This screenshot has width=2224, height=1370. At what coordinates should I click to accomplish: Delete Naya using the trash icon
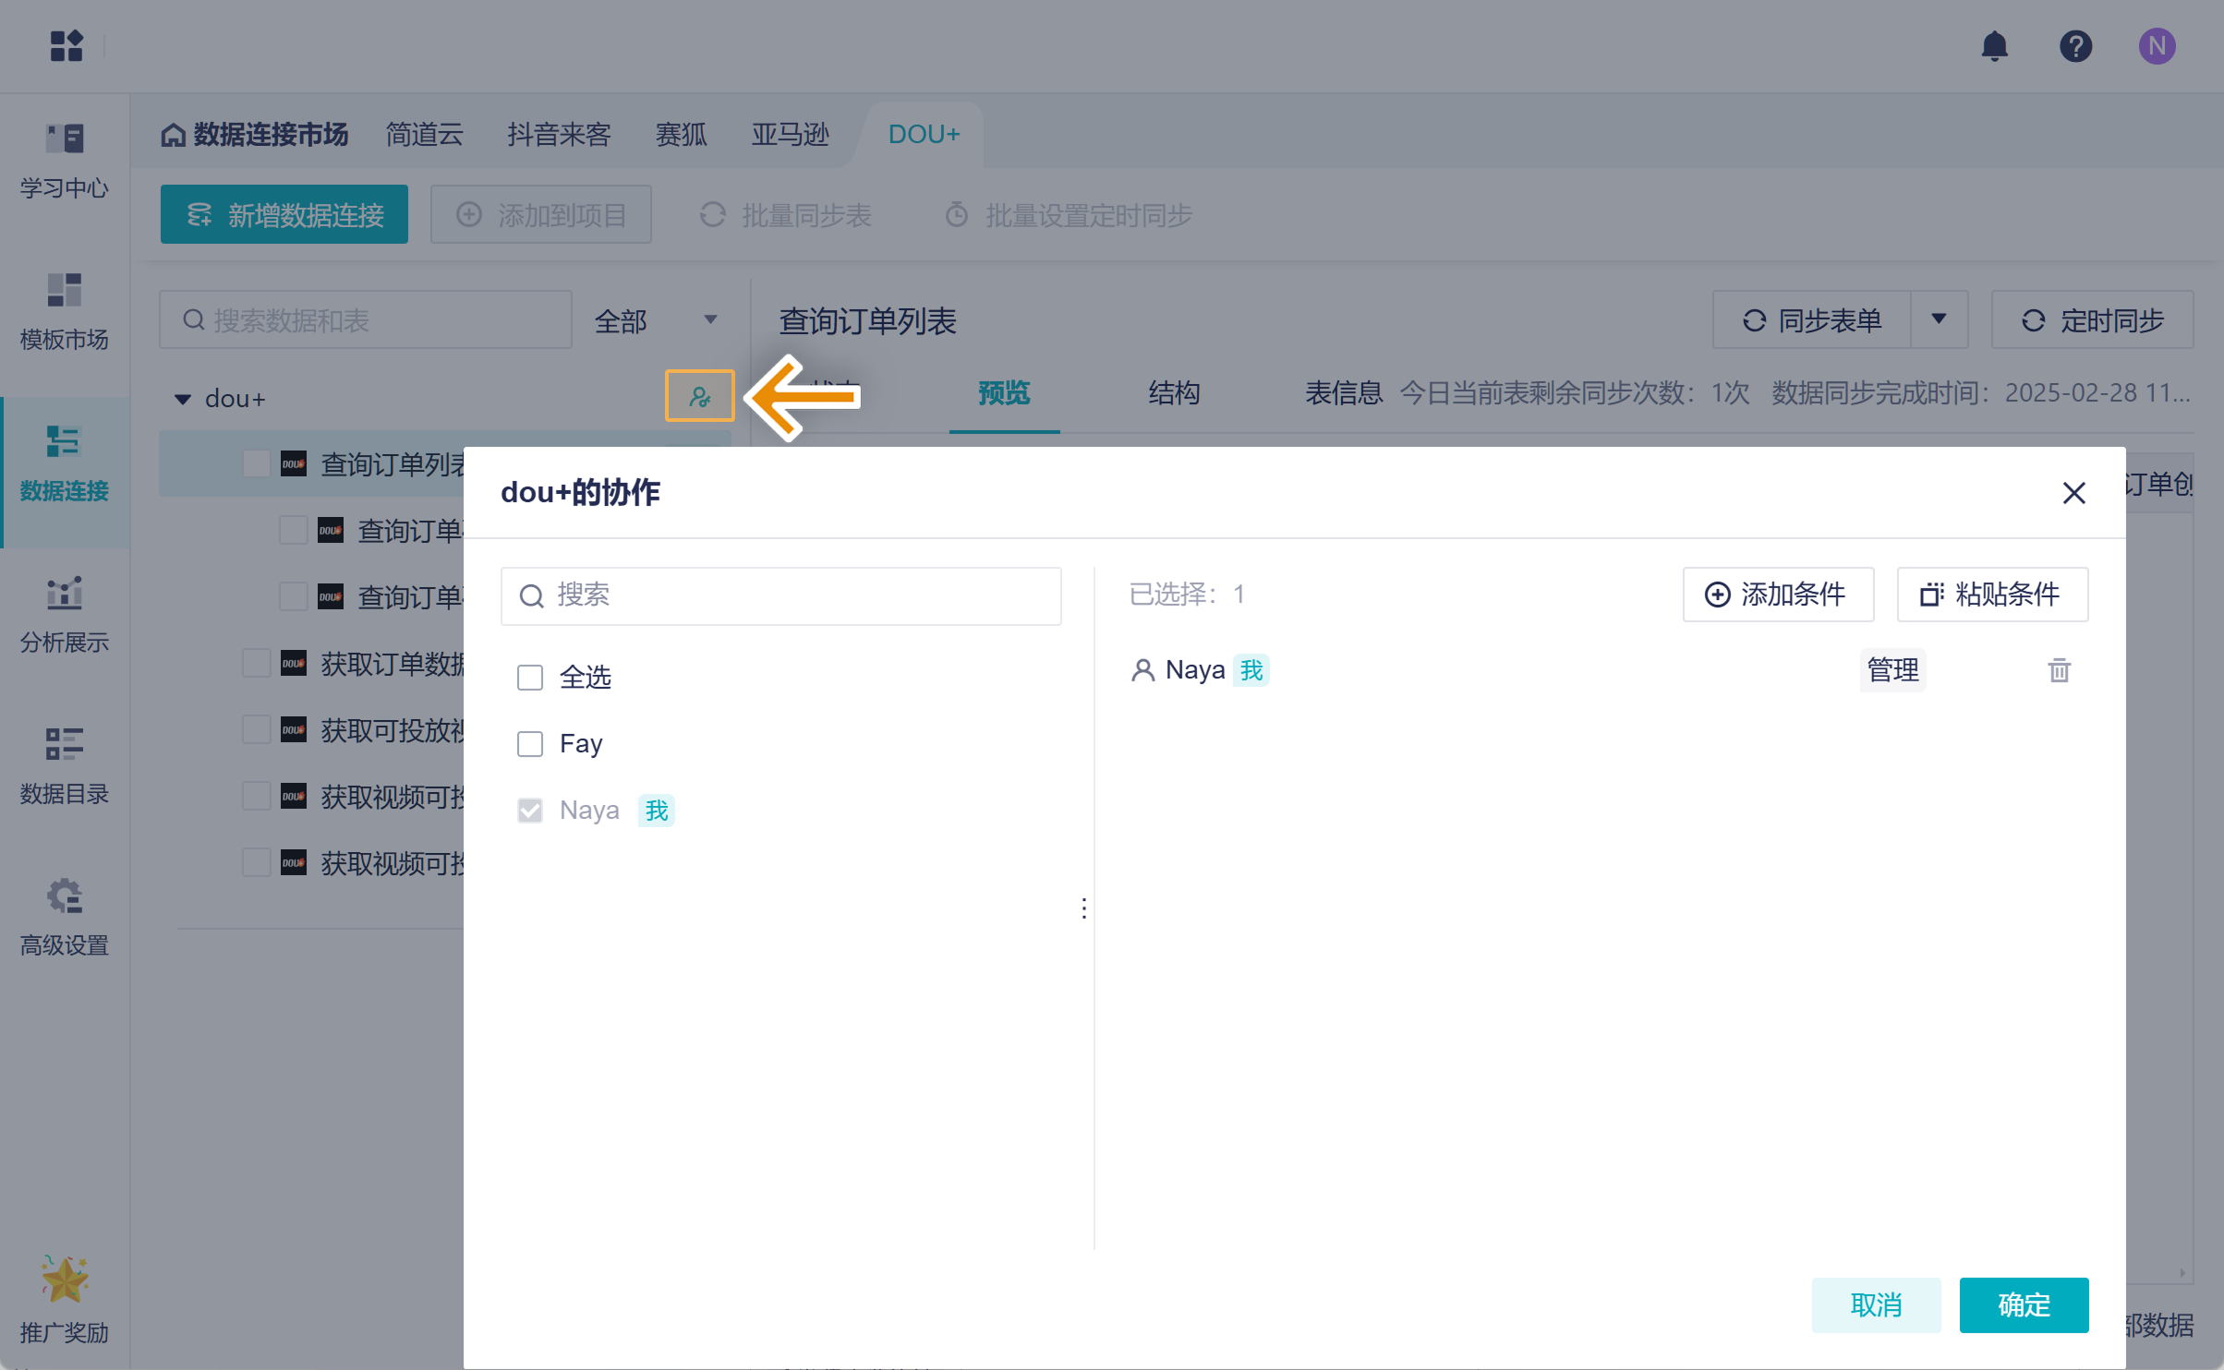tap(2059, 670)
